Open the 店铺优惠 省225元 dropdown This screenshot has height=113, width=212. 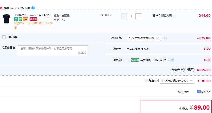(x=144, y=38)
